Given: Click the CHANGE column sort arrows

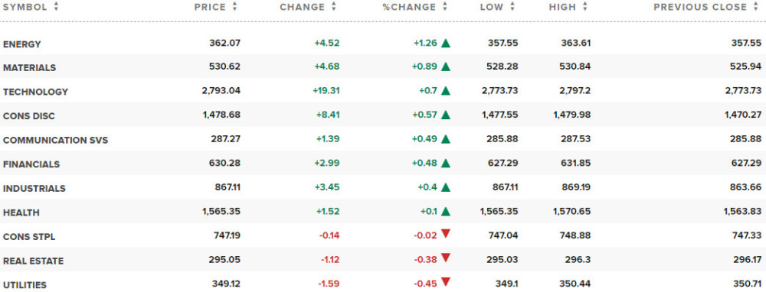Looking at the screenshot, I should coord(334,7).
